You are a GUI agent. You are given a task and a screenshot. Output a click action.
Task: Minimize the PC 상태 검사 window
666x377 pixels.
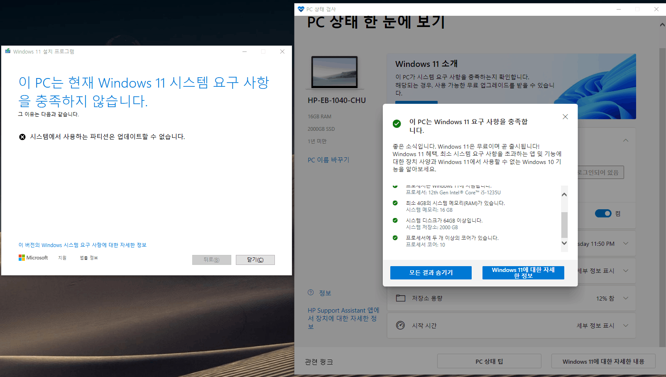(x=619, y=9)
